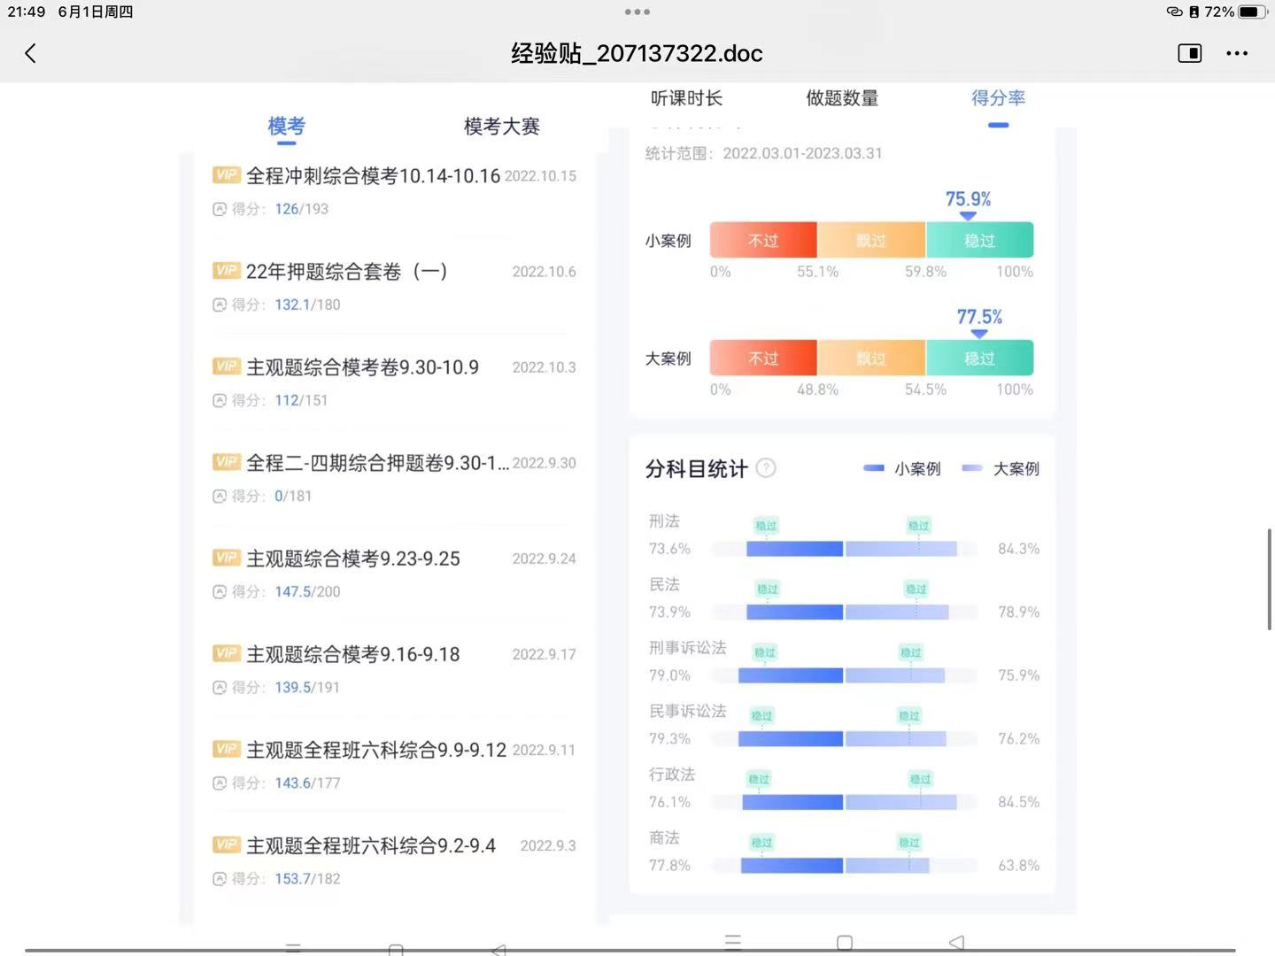The image size is (1275, 956).
Task: Open the 做题数量 tab
Action: tap(842, 98)
